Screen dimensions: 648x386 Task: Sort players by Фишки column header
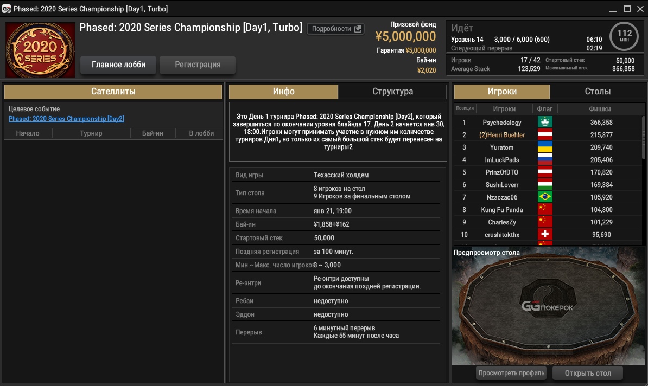(599, 108)
